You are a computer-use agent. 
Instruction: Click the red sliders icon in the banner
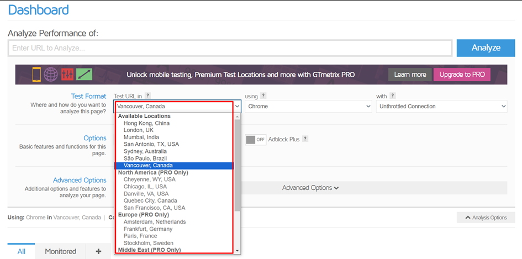tap(67, 75)
